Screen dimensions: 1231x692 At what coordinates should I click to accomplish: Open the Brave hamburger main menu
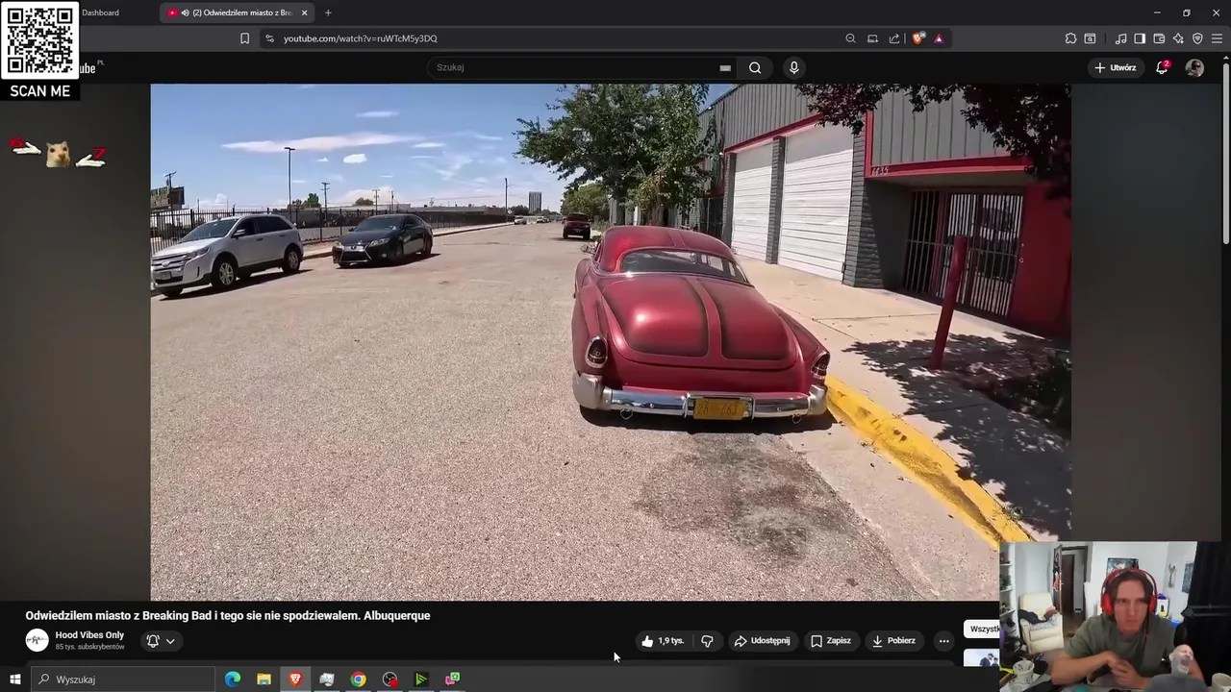1217,38
